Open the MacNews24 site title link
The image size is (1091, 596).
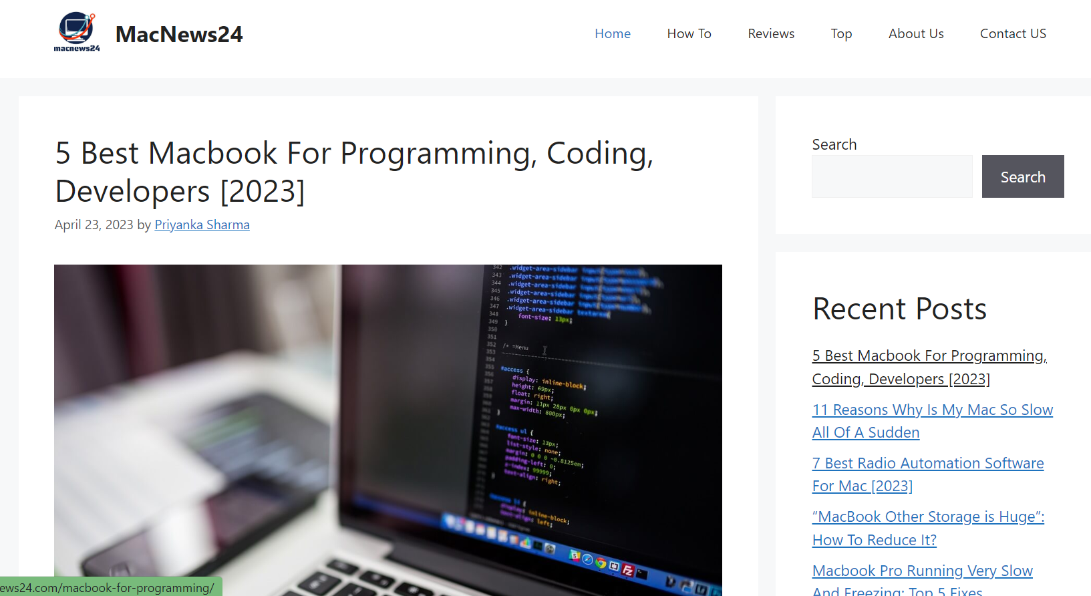(x=179, y=34)
